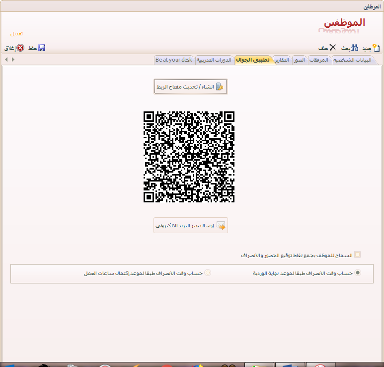Click the QR code image
384x367 pixels.
pos(189,157)
